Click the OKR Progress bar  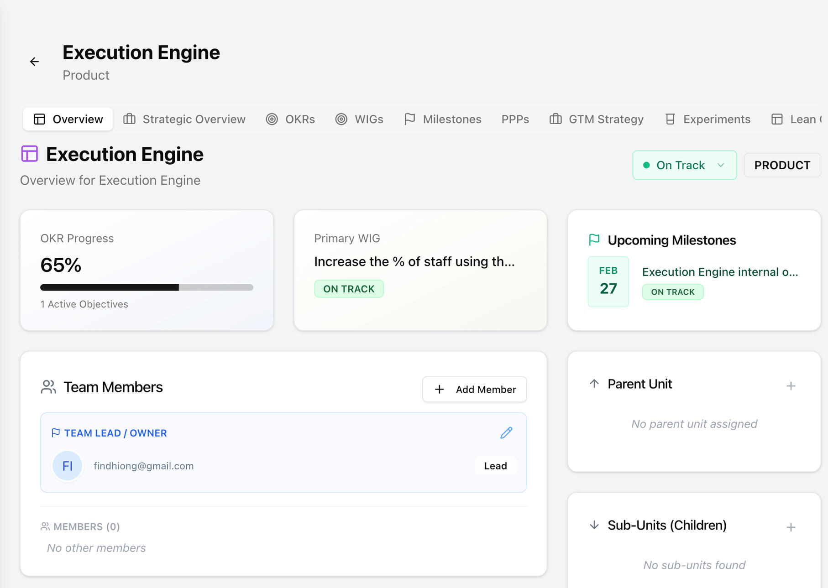147,287
